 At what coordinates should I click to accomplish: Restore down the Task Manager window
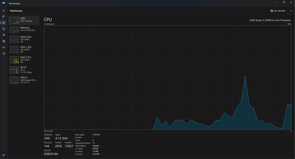[284, 2]
